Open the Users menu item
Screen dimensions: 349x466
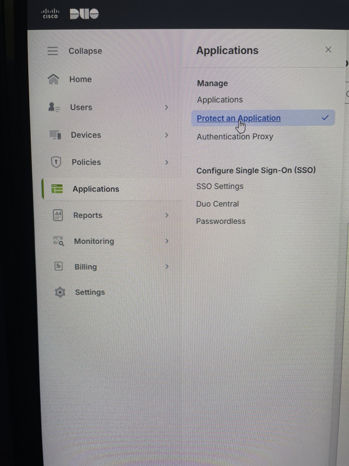(81, 107)
